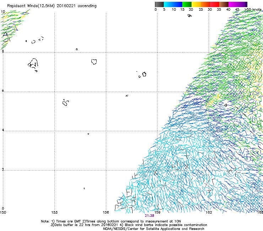Click the yellow 20-25 knots legend segment
The image size is (263, 231).
(196, 4)
